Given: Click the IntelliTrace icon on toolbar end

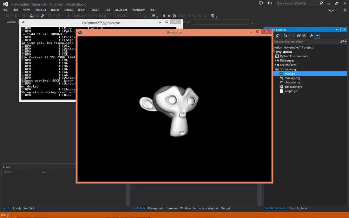Looking at the screenshot, I should (x=212, y=16).
